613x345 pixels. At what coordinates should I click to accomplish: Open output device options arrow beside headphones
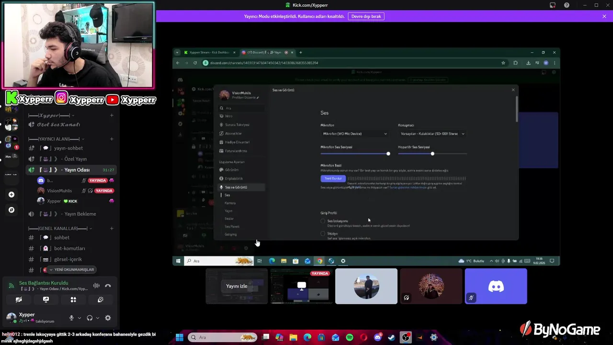[98, 318]
